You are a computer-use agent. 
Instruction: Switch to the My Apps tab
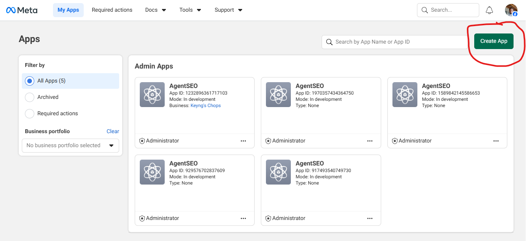[68, 10]
